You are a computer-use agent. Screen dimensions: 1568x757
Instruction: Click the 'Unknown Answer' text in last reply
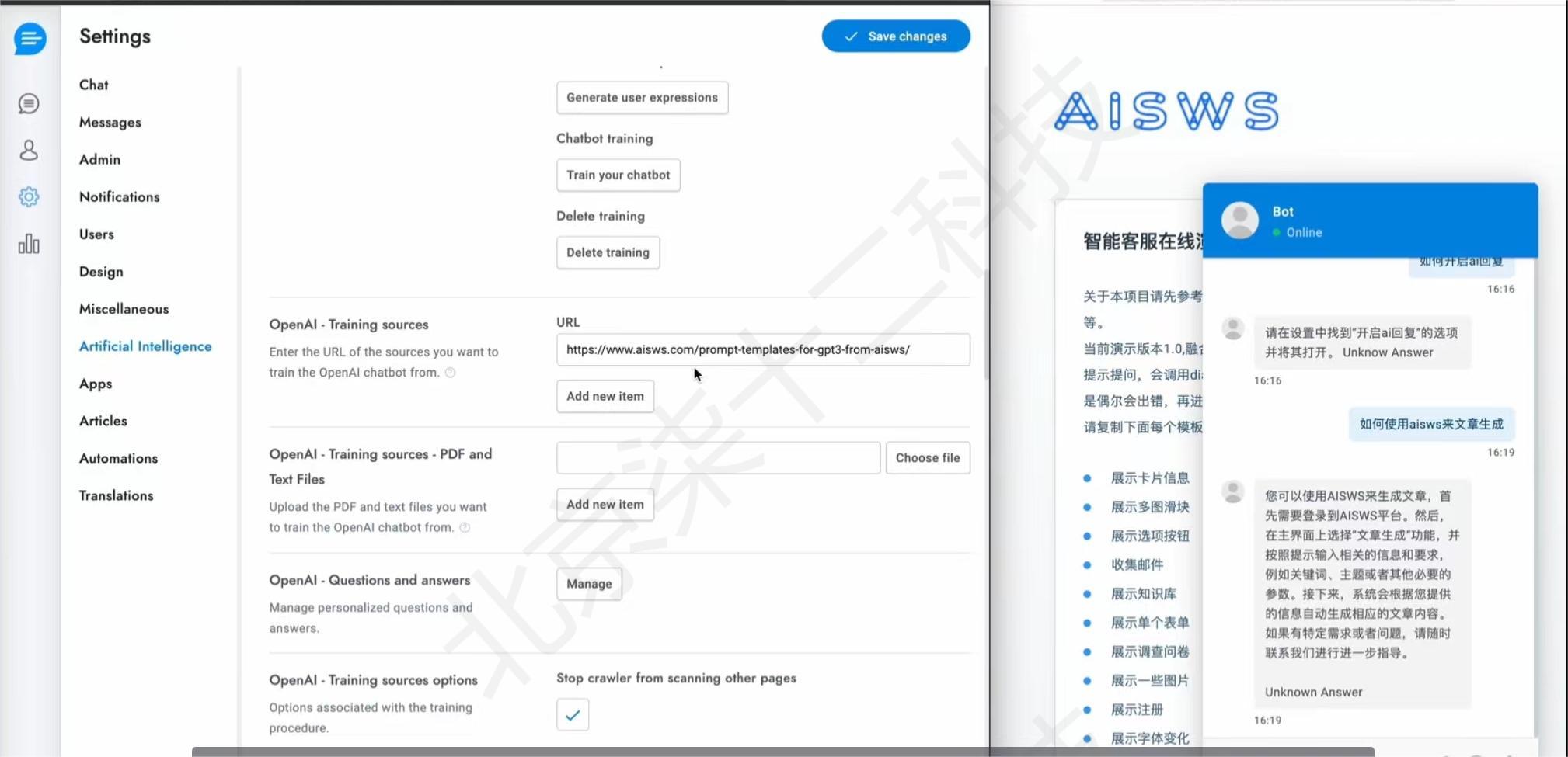click(x=1313, y=692)
